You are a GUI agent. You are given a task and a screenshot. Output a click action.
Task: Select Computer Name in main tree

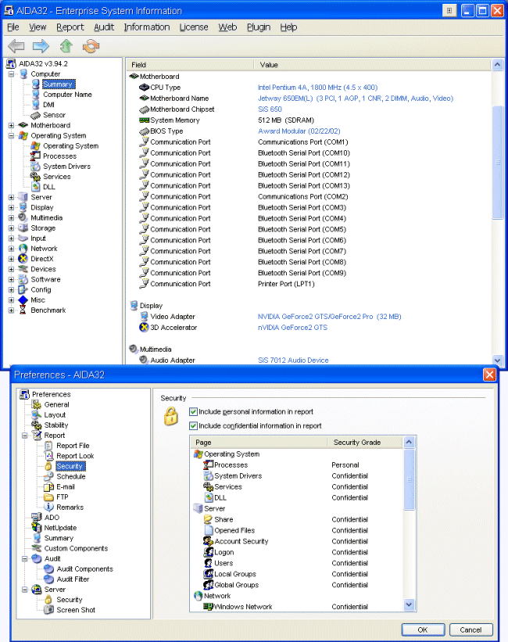click(67, 94)
